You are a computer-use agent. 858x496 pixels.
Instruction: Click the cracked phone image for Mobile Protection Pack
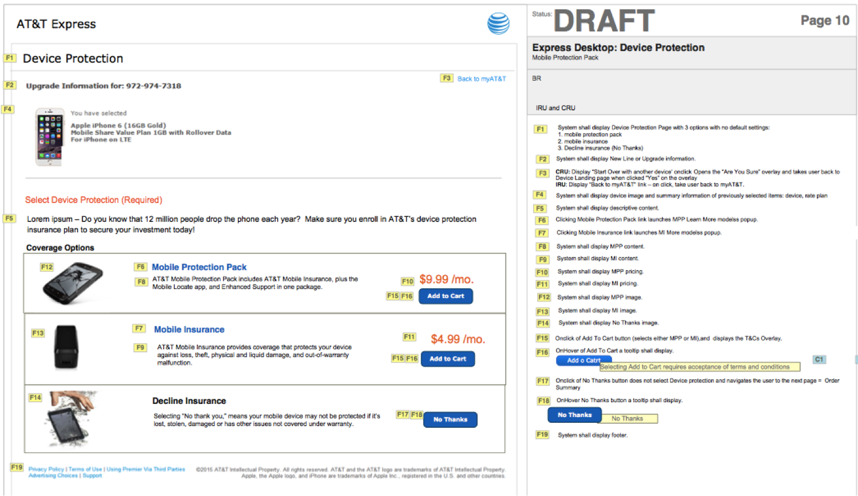(x=73, y=283)
